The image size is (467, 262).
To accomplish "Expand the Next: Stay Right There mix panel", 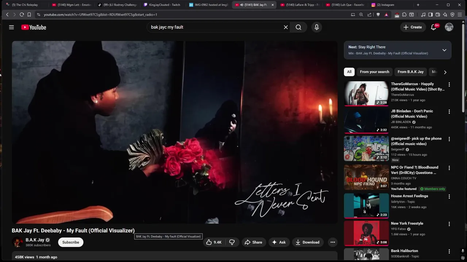I will [444, 50].
